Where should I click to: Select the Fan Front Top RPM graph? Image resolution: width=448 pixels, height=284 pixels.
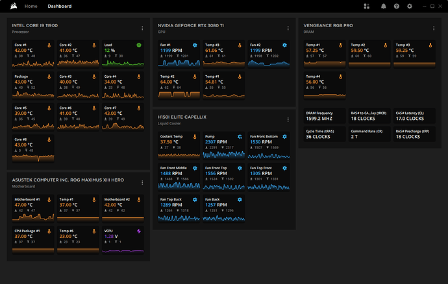coord(224,186)
